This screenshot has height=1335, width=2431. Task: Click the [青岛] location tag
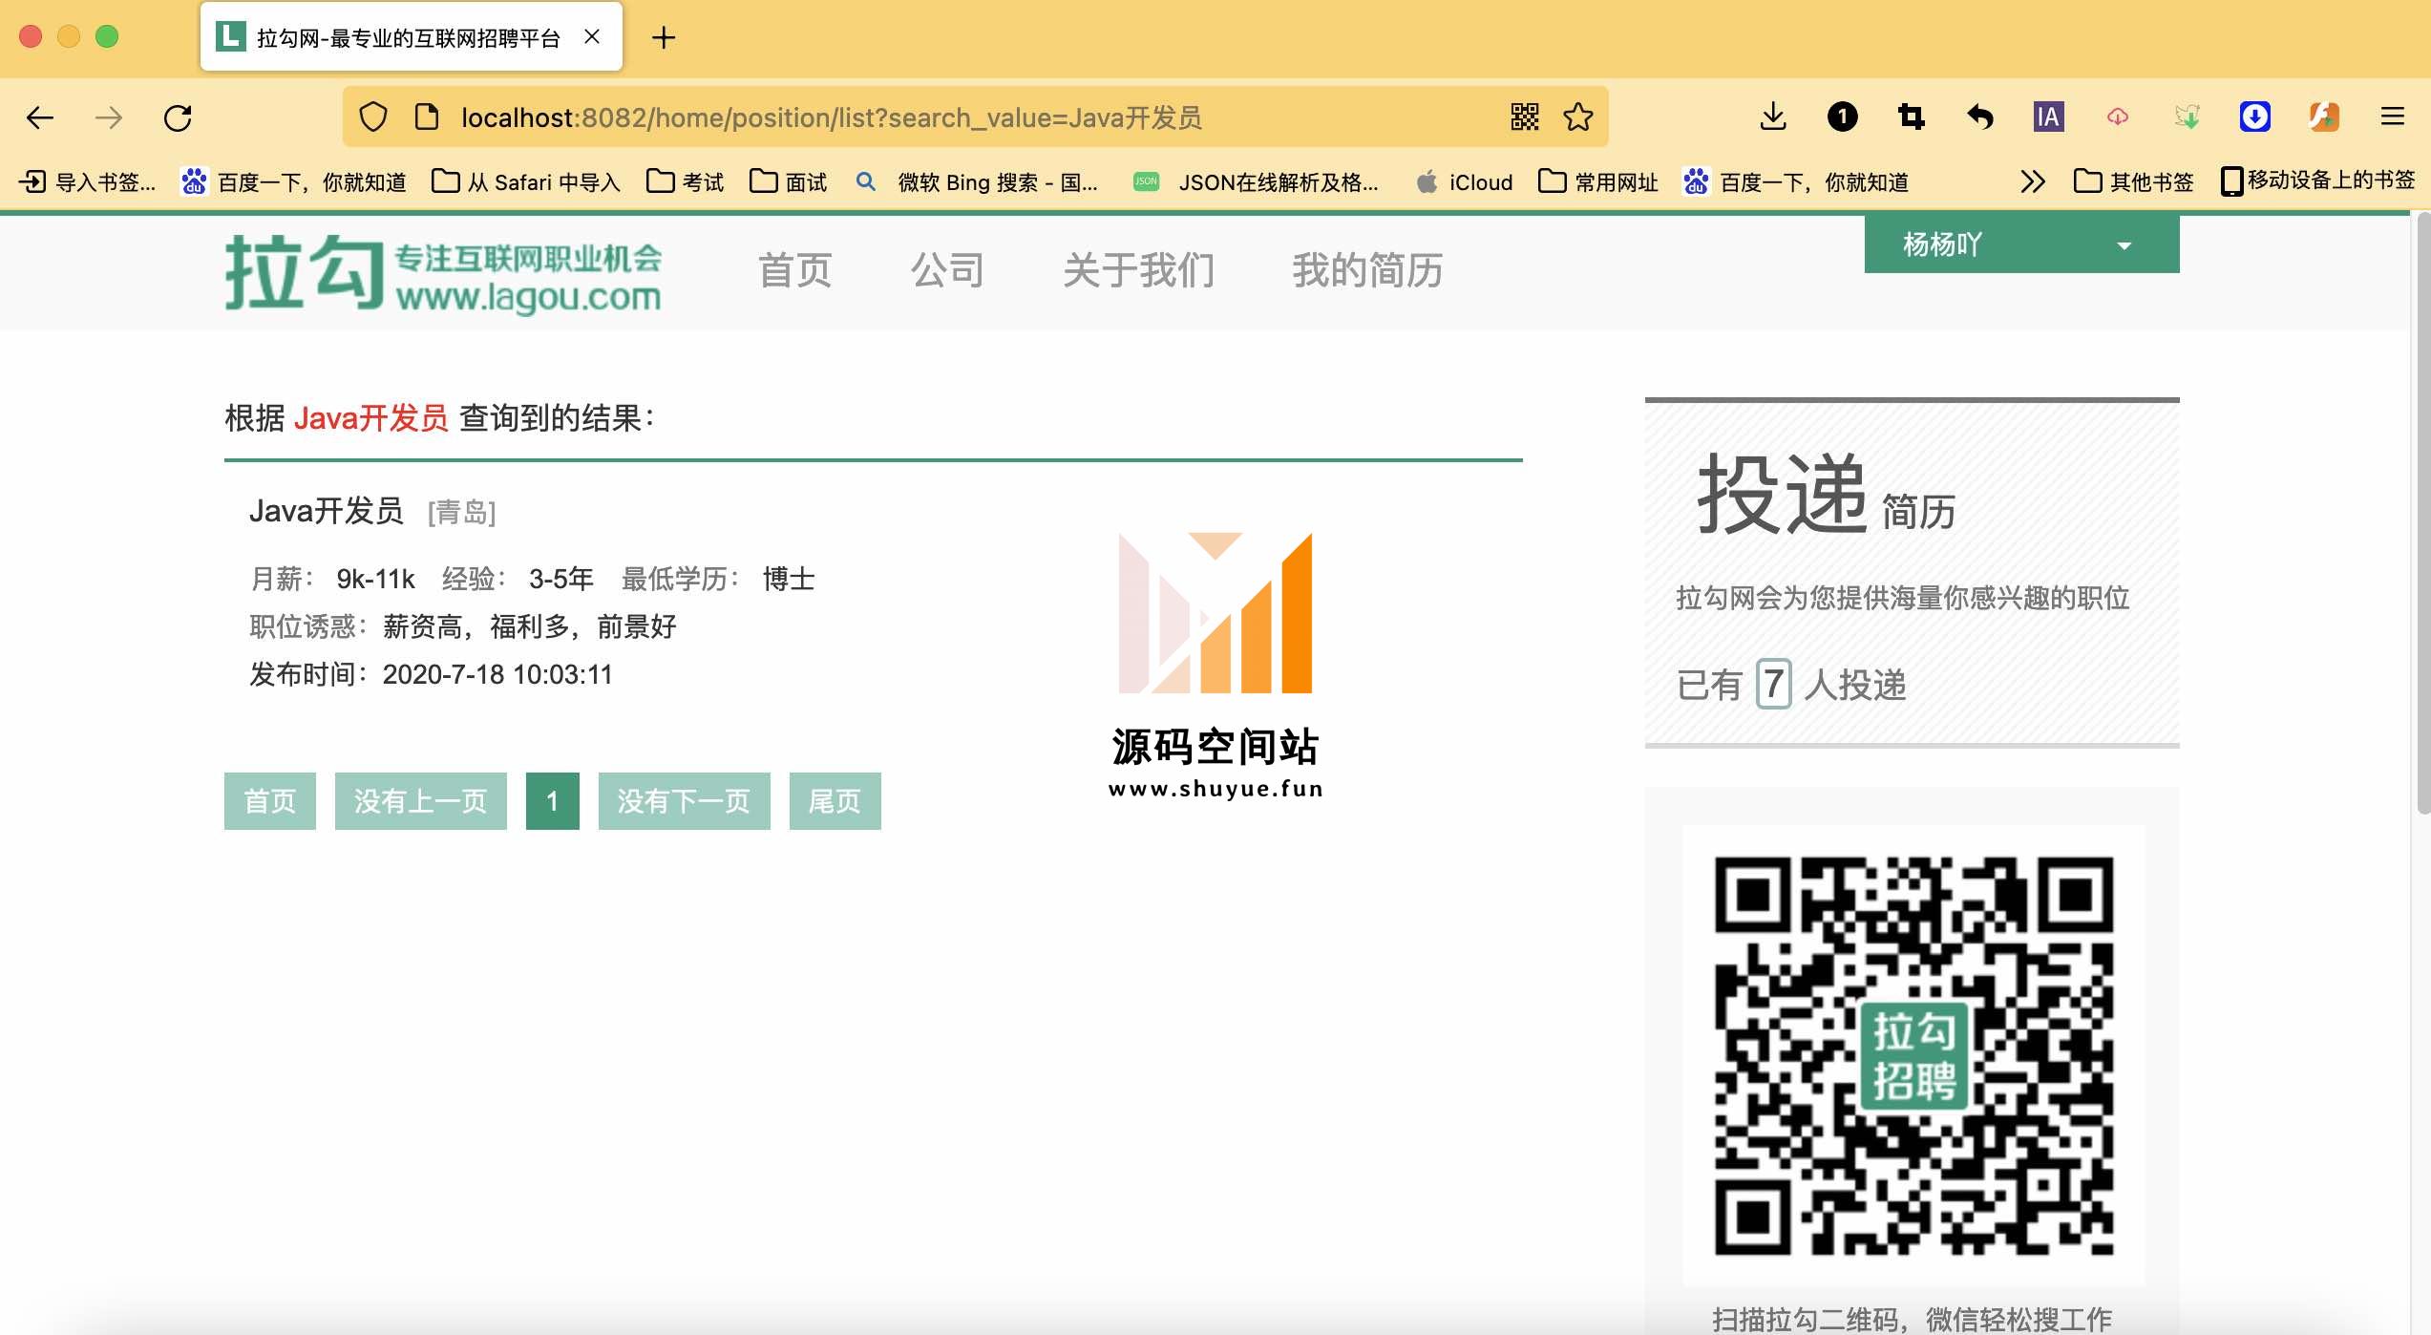pyautogui.click(x=461, y=513)
